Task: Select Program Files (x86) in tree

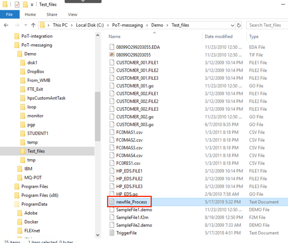Action: click(40, 195)
